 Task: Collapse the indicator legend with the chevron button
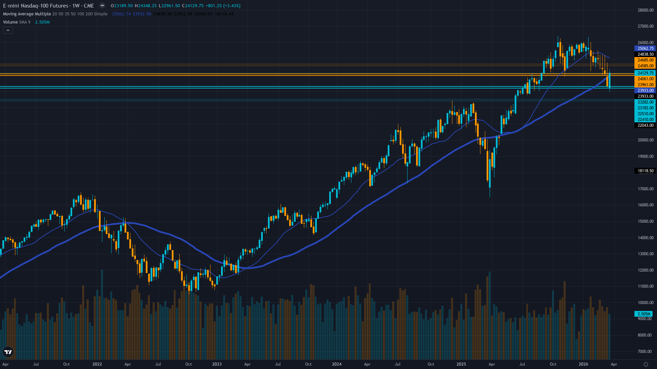click(x=8, y=30)
